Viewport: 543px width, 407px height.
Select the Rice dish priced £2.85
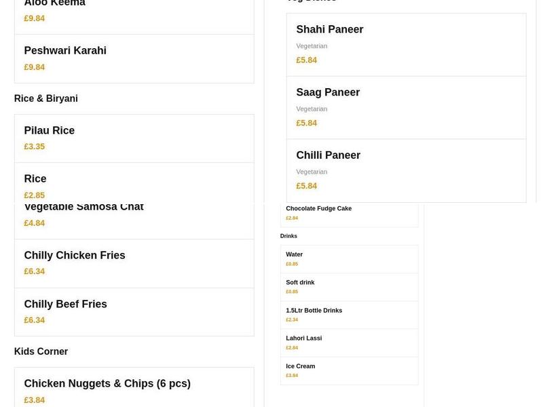(35, 178)
